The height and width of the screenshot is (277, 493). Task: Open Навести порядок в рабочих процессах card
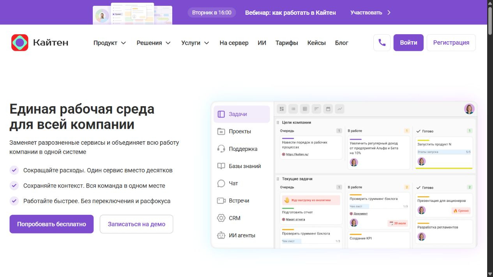tap(311, 147)
